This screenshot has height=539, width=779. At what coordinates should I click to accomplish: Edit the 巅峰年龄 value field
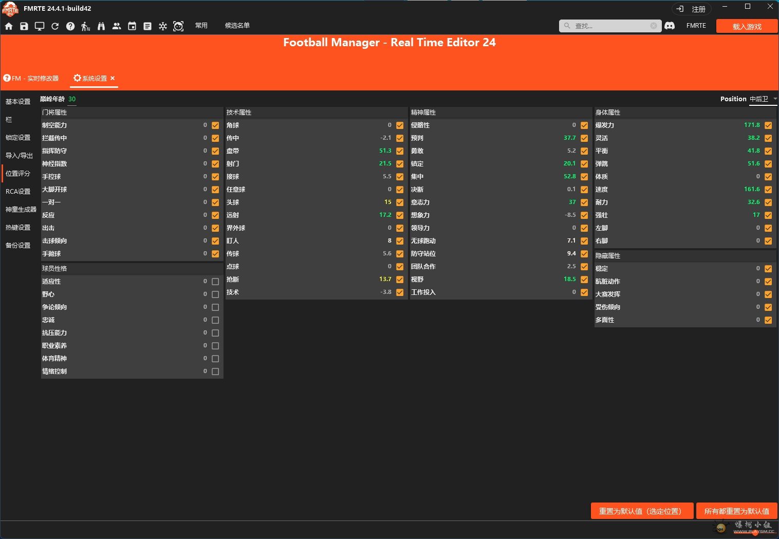(x=71, y=99)
